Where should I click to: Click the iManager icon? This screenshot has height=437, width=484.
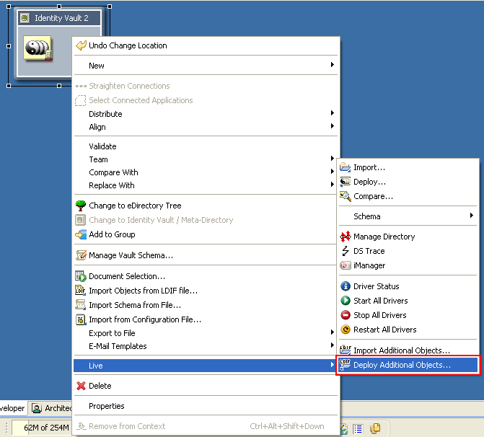pos(346,265)
